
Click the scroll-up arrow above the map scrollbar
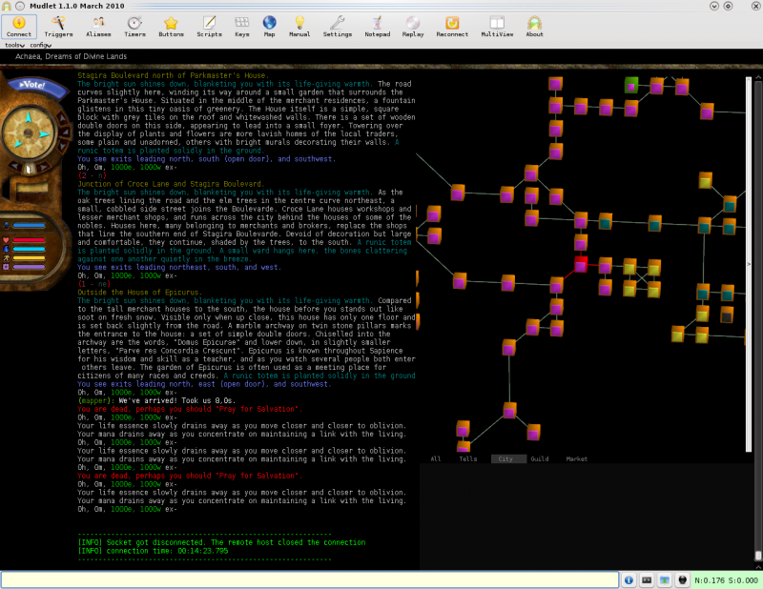(x=758, y=78)
